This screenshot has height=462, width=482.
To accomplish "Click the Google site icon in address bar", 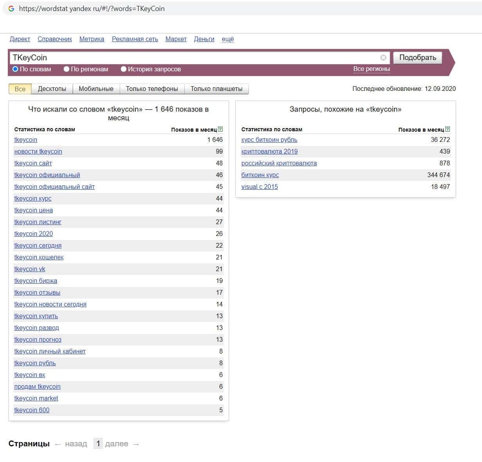I will [11, 9].
